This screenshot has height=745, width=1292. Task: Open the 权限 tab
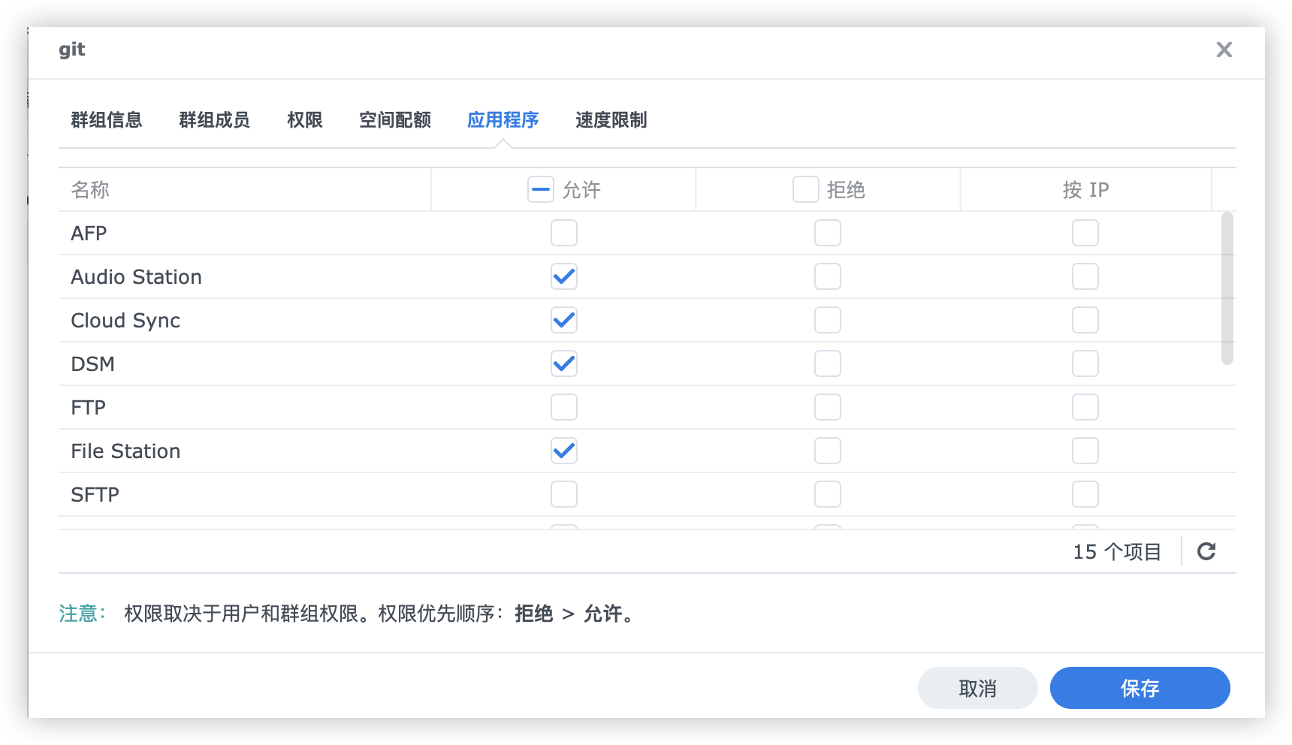coord(303,120)
